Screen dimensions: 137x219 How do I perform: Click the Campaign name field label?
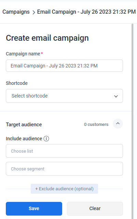pos(23,54)
